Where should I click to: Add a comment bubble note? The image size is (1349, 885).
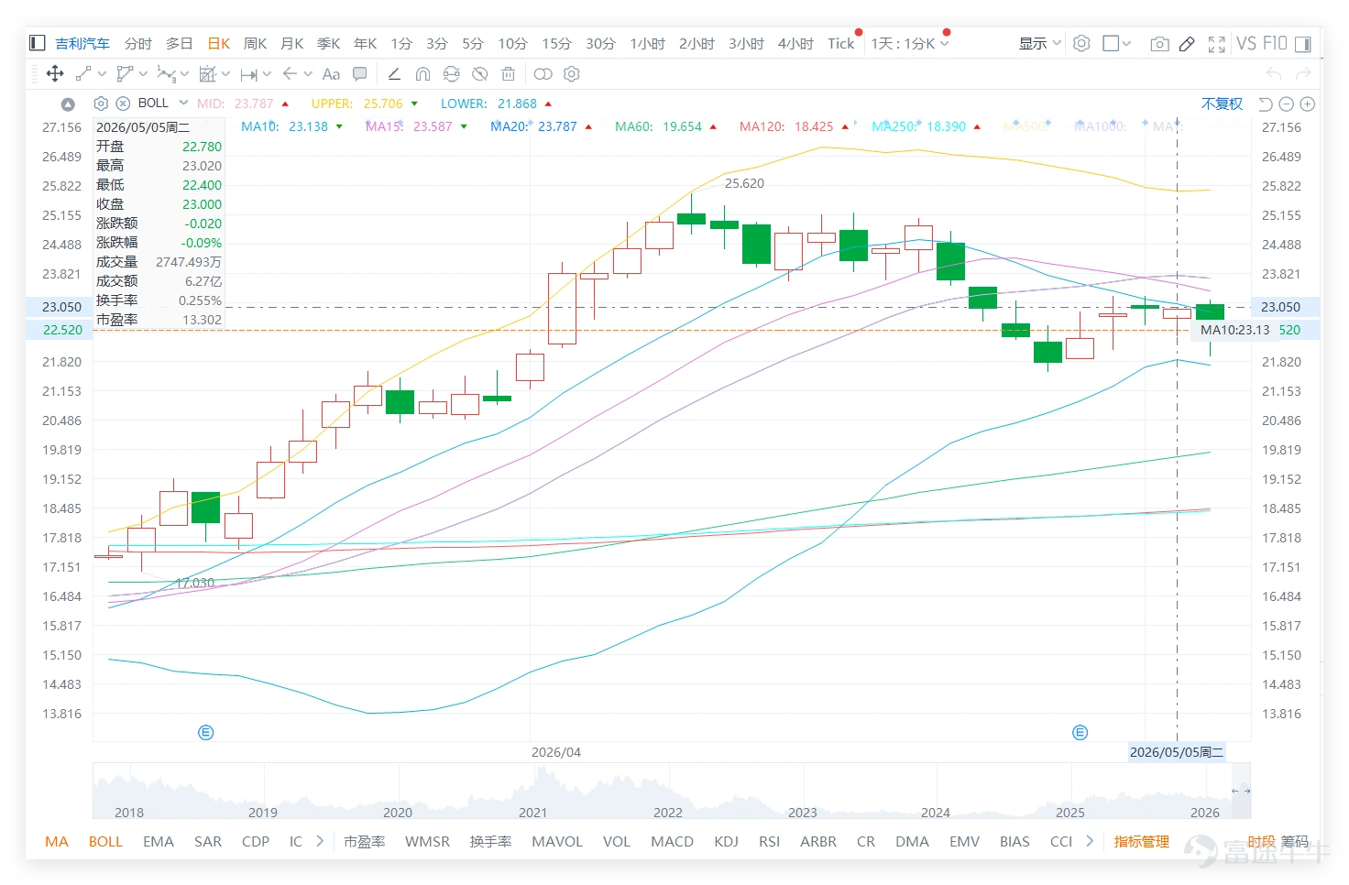[360, 74]
